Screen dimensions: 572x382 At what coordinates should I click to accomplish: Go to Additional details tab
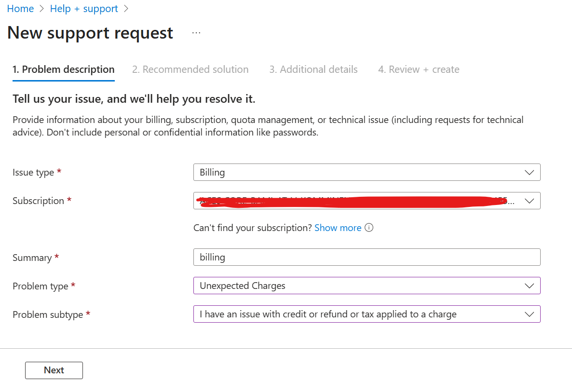click(313, 69)
